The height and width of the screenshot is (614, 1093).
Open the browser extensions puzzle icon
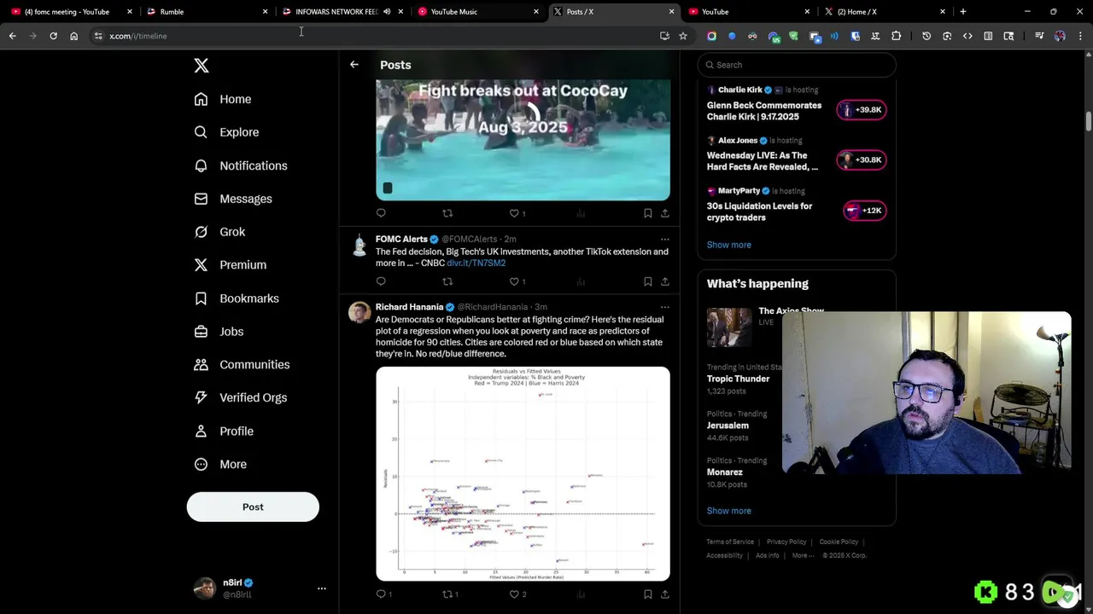pyautogui.click(x=896, y=36)
